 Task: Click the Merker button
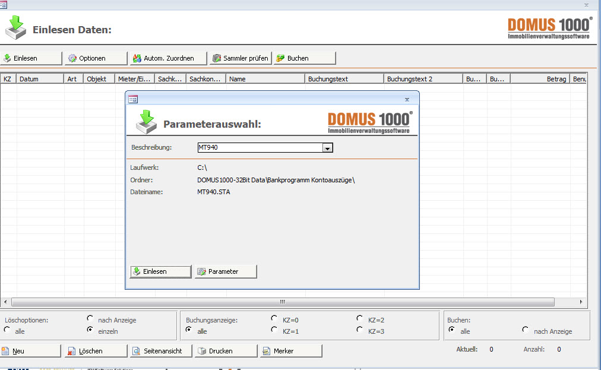(x=292, y=351)
